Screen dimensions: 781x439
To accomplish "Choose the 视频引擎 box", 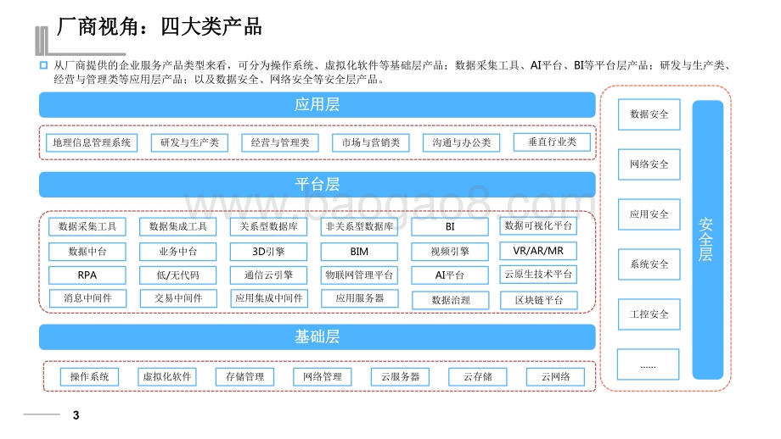I will 450,252.
